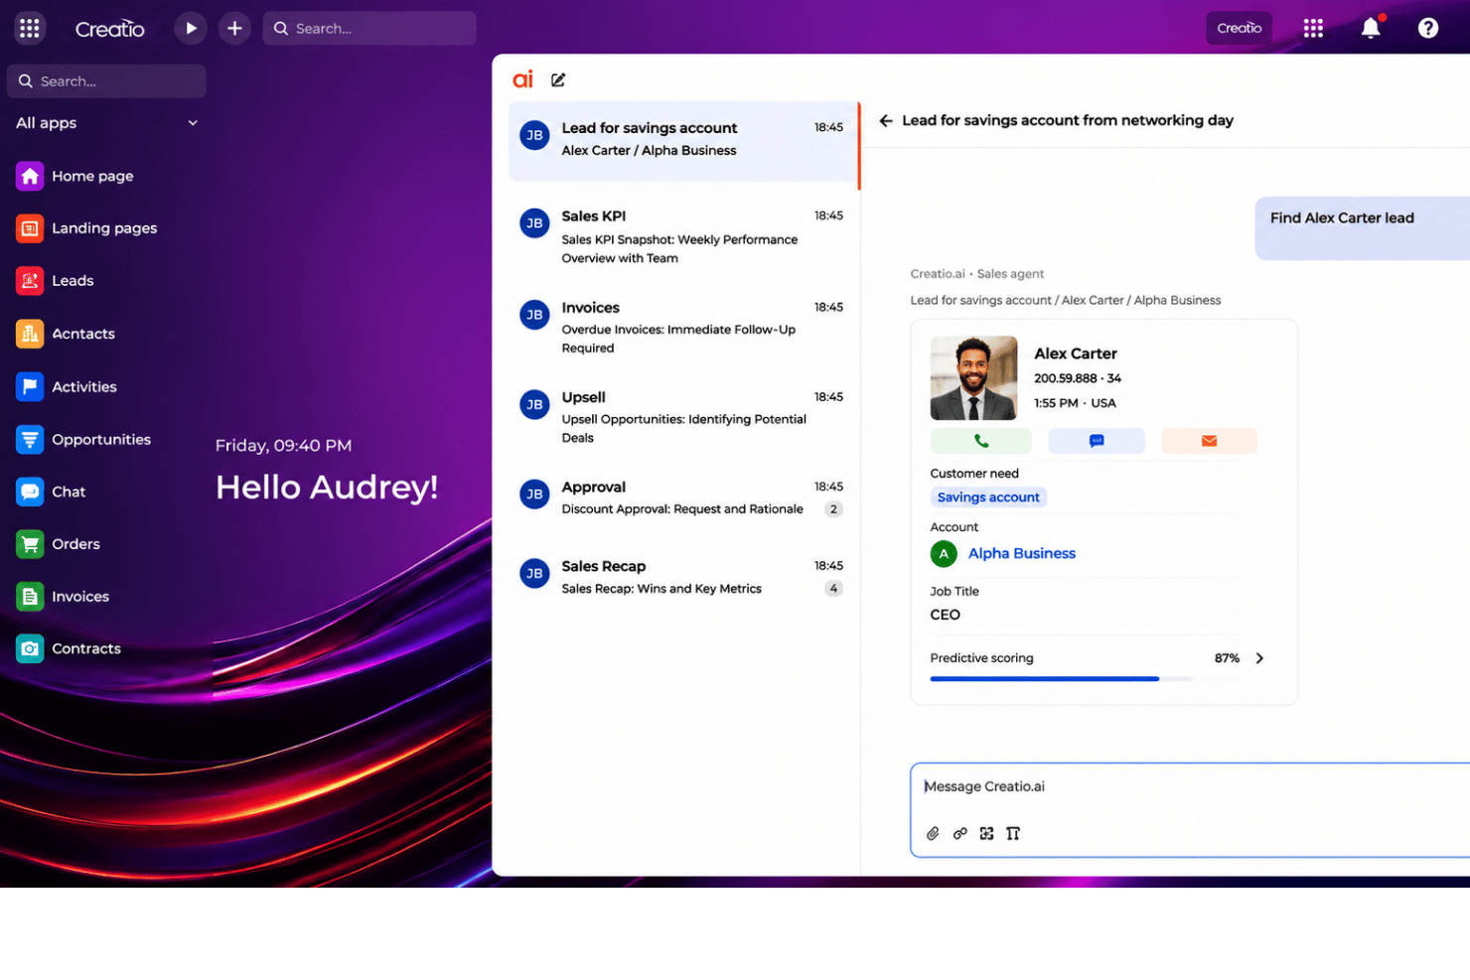This screenshot has width=1470, height=980.
Task: Open the nine-dot grid menu at top right
Action: click(1313, 28)
